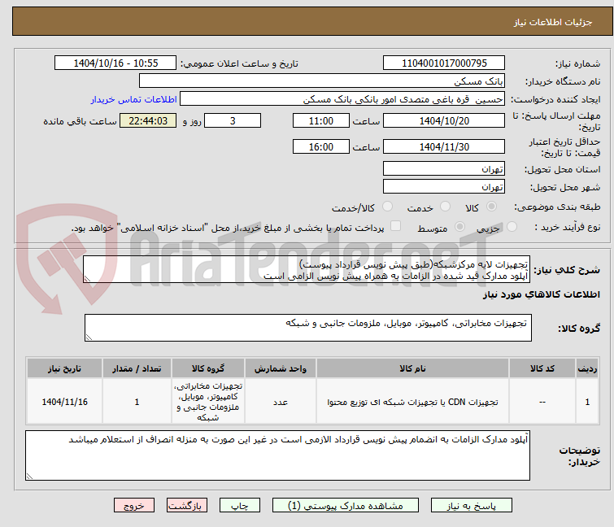
Task: Click the resize handle of گروه کالا box
Action: point(89,338)
